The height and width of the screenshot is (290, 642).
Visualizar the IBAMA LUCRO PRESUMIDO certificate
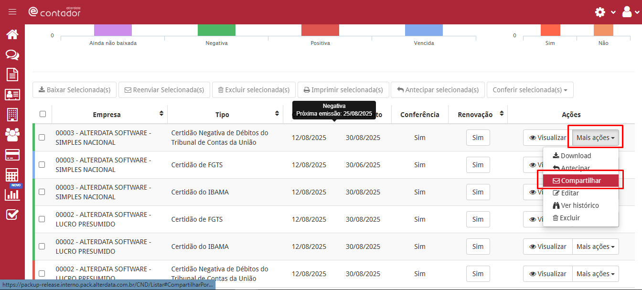click(x=547, y=247)
